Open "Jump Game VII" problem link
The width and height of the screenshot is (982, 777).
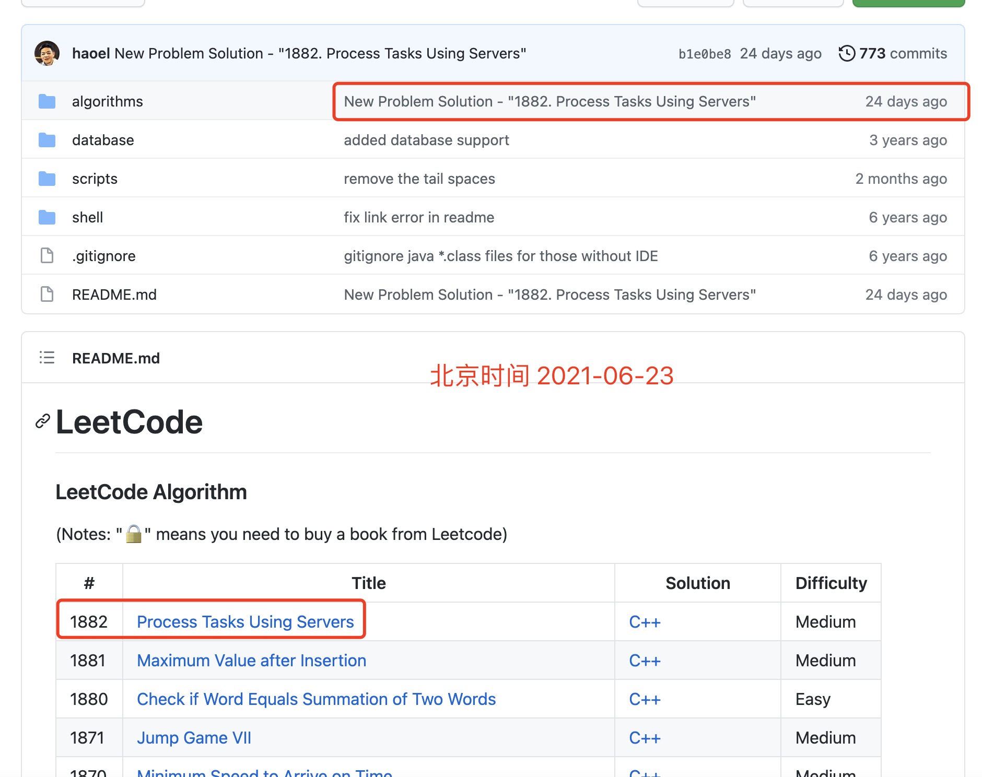click(x=194, y=738)
